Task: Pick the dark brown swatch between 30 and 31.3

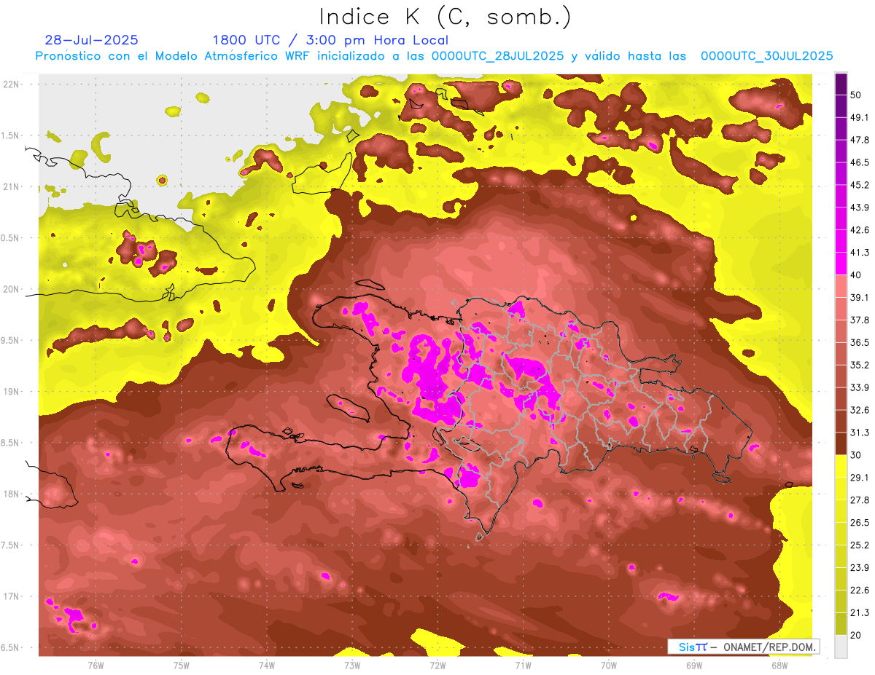Action: click(841, 443)
